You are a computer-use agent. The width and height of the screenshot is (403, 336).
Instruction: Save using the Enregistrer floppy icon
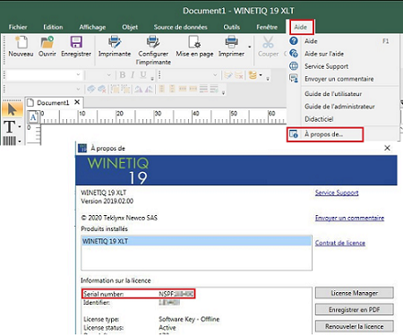(76, 42)
